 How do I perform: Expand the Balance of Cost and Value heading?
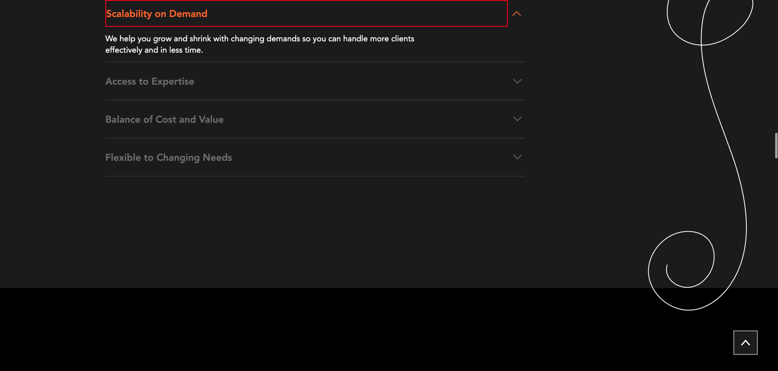(x=164, y=119)
